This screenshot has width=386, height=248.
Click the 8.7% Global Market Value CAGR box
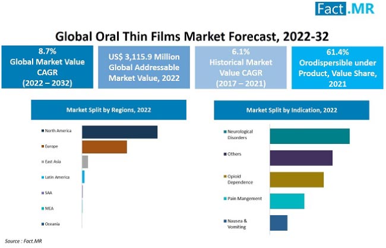48,67
